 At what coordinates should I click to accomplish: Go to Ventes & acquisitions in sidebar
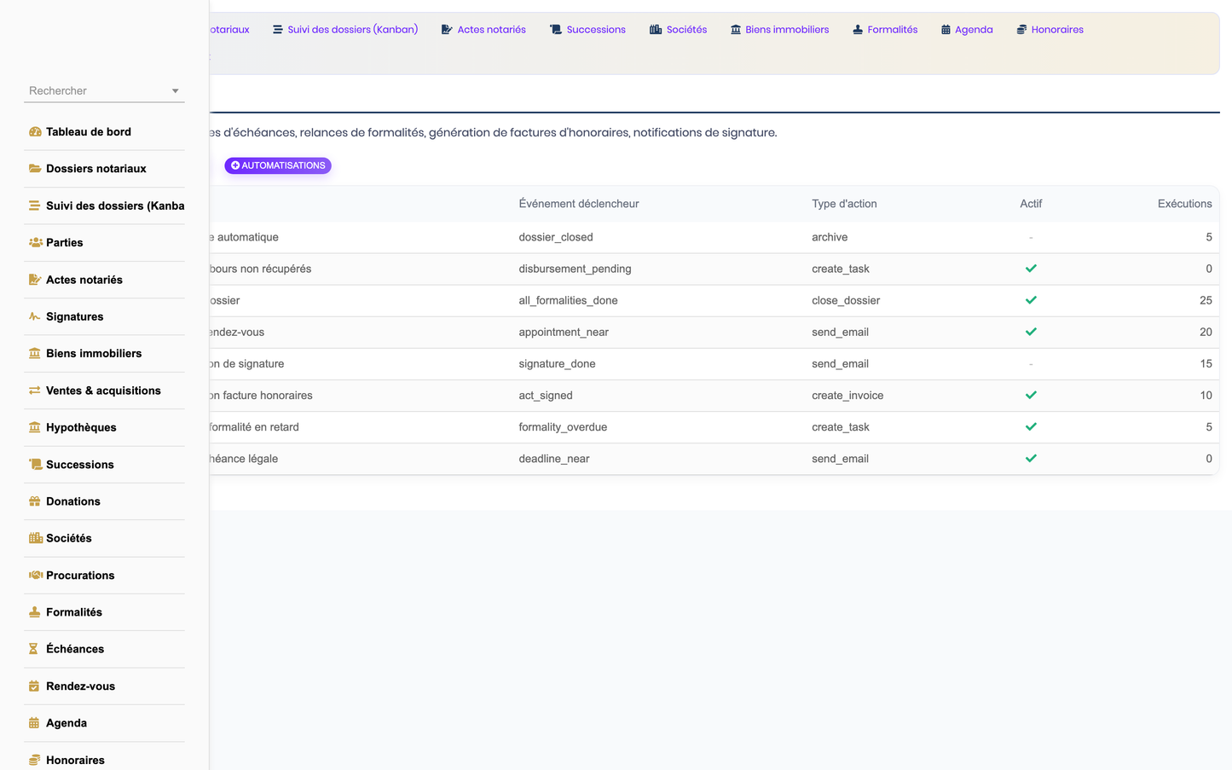coord(104,391)
